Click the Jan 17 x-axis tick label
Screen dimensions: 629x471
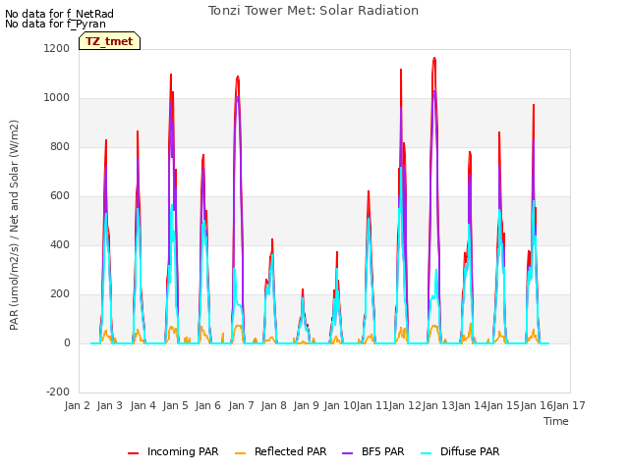pyautogui.click(x=569, y=405)
